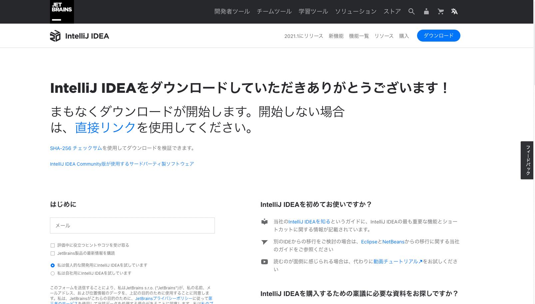Click the guide book icon
The width and height of the screenshot is (535, 304).
pyautogui.click(x=265, y=222)
